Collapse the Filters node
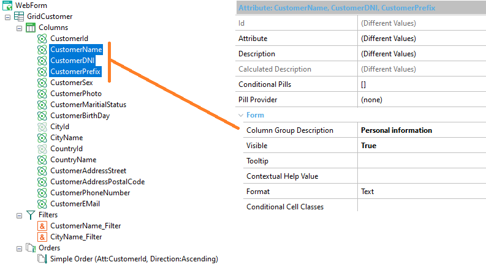This screenshot has height=273, width=486. (19, 215)
